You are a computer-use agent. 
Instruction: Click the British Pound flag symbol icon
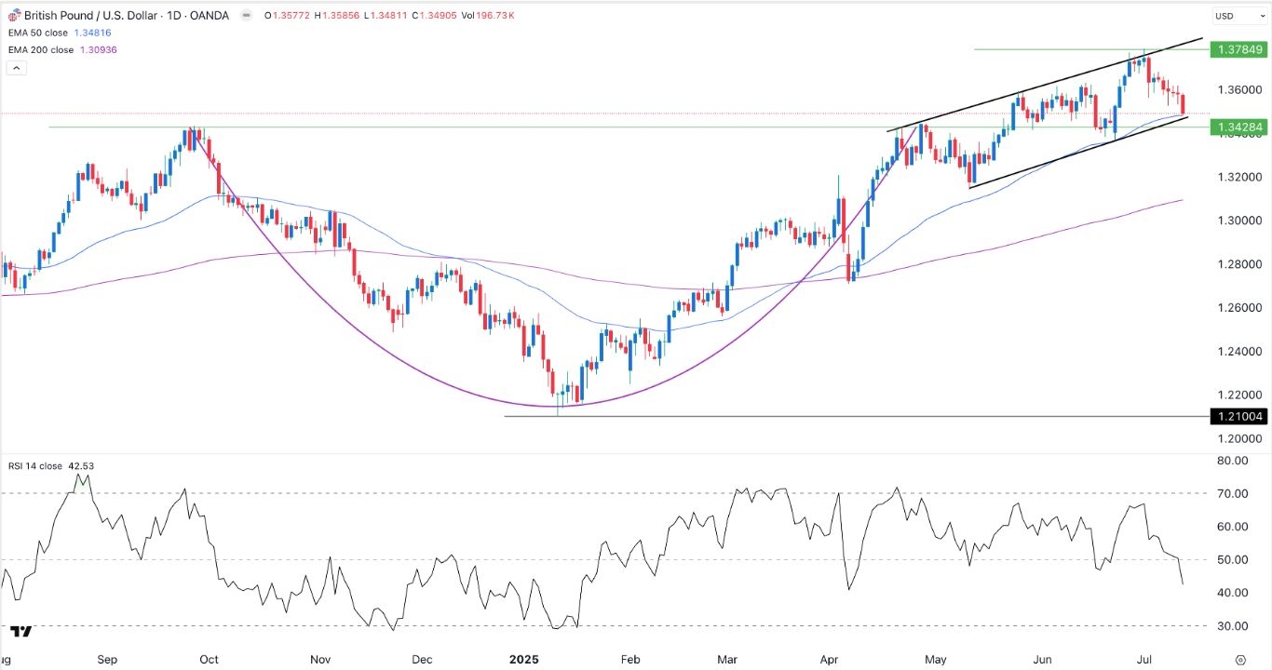click(13, 16)
